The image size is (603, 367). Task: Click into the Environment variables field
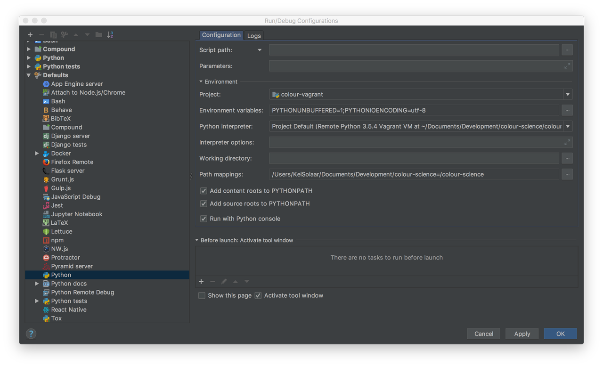[x=414, y=110]
